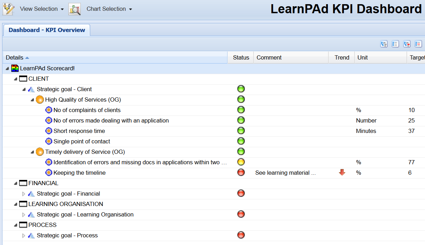Click the red downward trend arrow for Keeping the timeline

click(342, 172)
